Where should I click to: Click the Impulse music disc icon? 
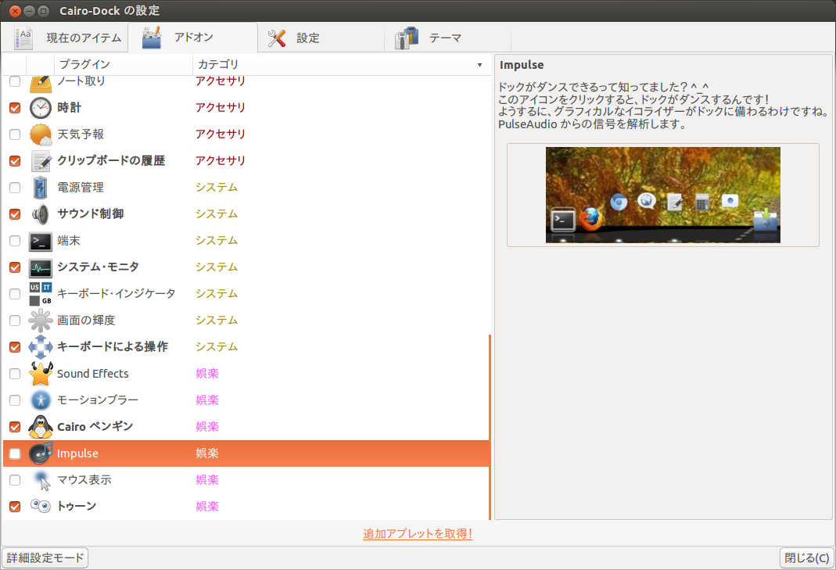(x=41, y=453)
